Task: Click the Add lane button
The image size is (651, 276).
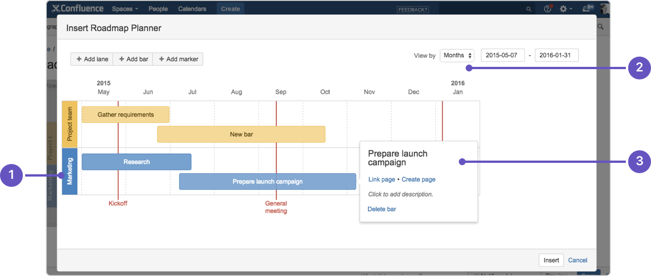Action: tap(92, 59)
